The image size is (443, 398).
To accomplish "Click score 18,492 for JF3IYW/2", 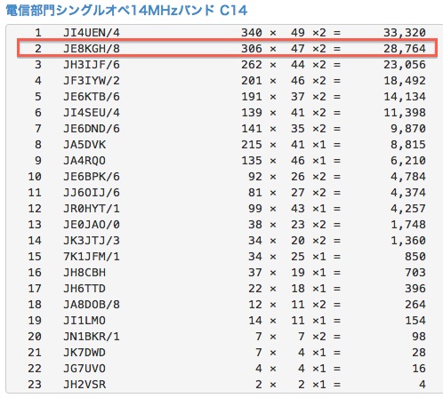I will pyautogui.click(x=405, y=80).
